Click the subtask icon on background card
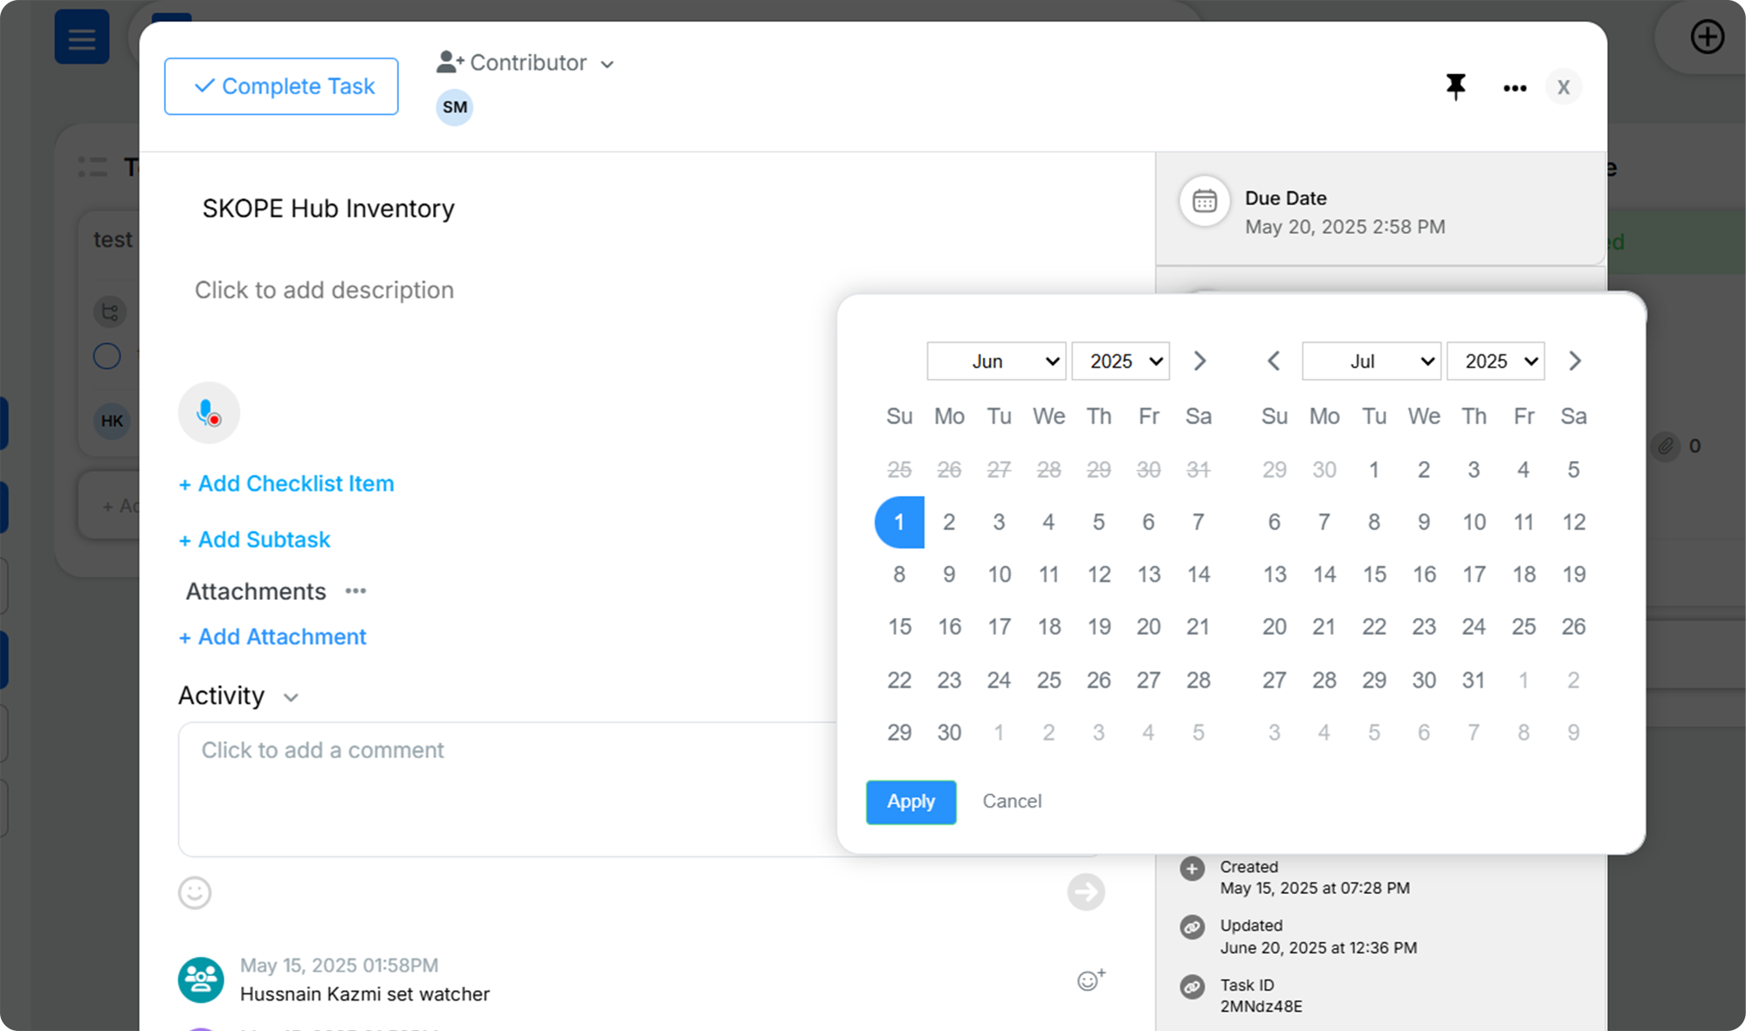 110,312
